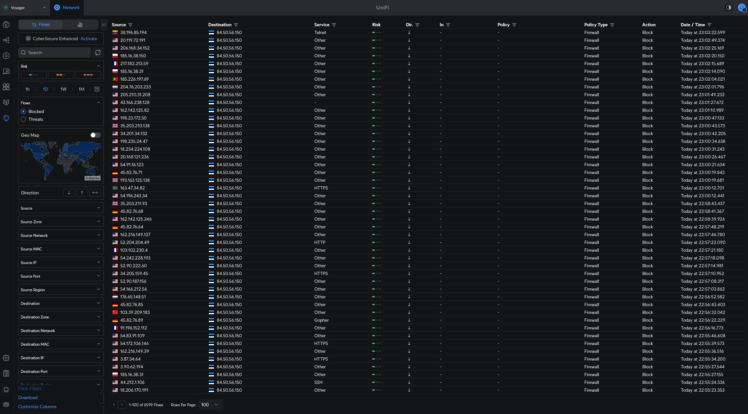Enable the Geo Map toggle switch
Viewport: 748px width, 414px height.
[95, 135]
